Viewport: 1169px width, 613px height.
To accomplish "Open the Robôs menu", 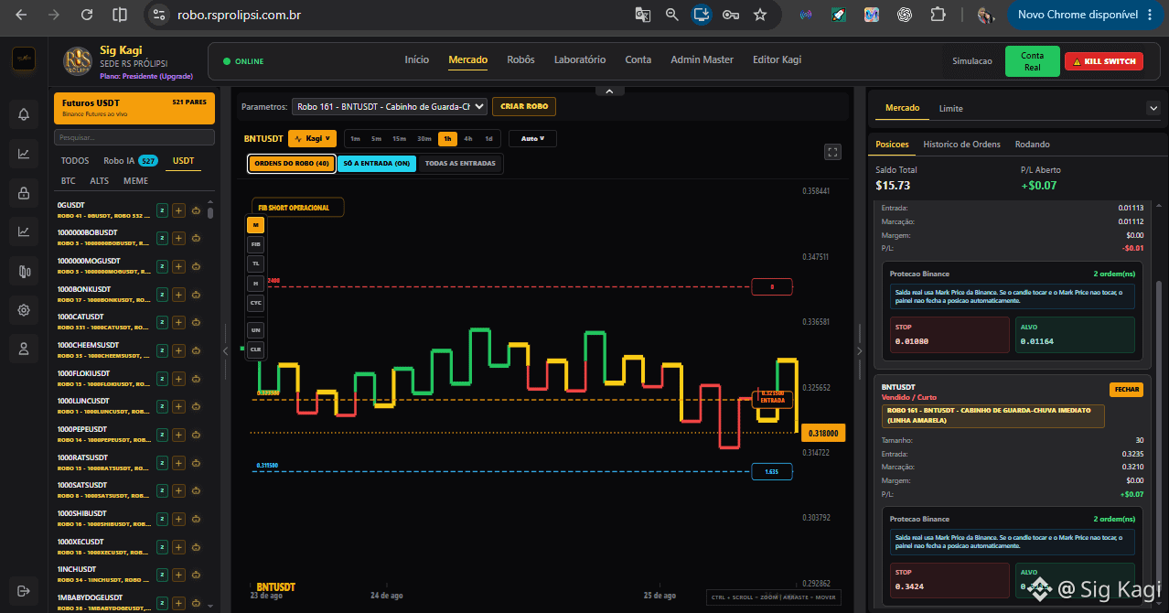I will coord(520,59).
